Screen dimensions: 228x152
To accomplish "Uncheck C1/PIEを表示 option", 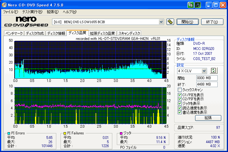I will coord(180,95).
